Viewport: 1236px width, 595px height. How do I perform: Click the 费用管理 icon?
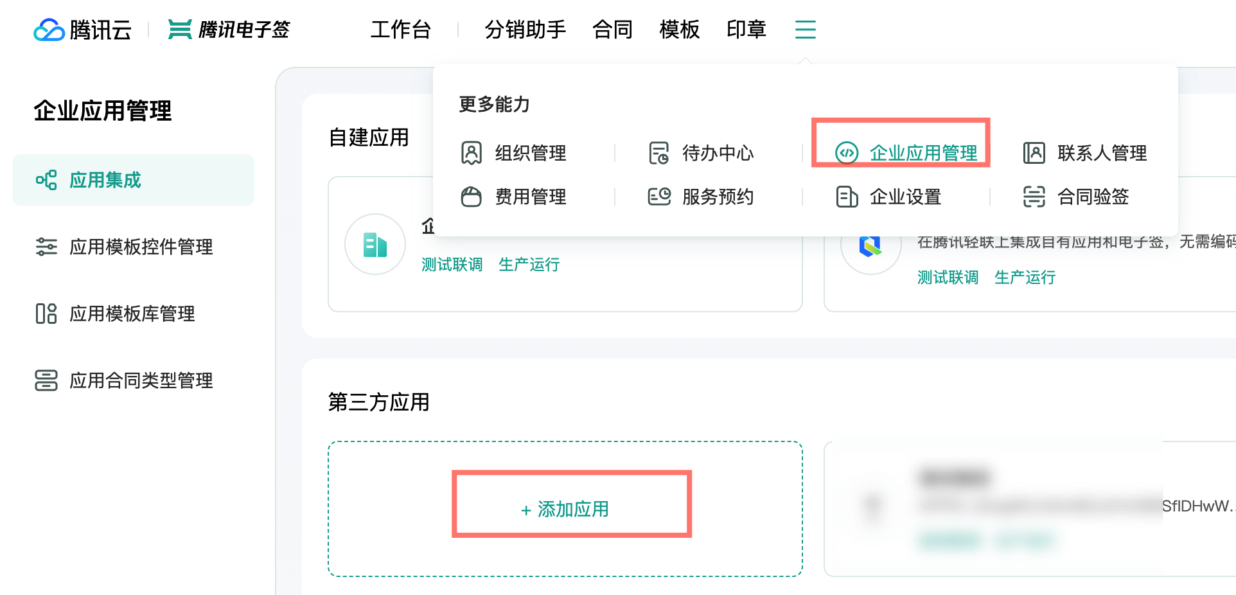tap(472, 197)
